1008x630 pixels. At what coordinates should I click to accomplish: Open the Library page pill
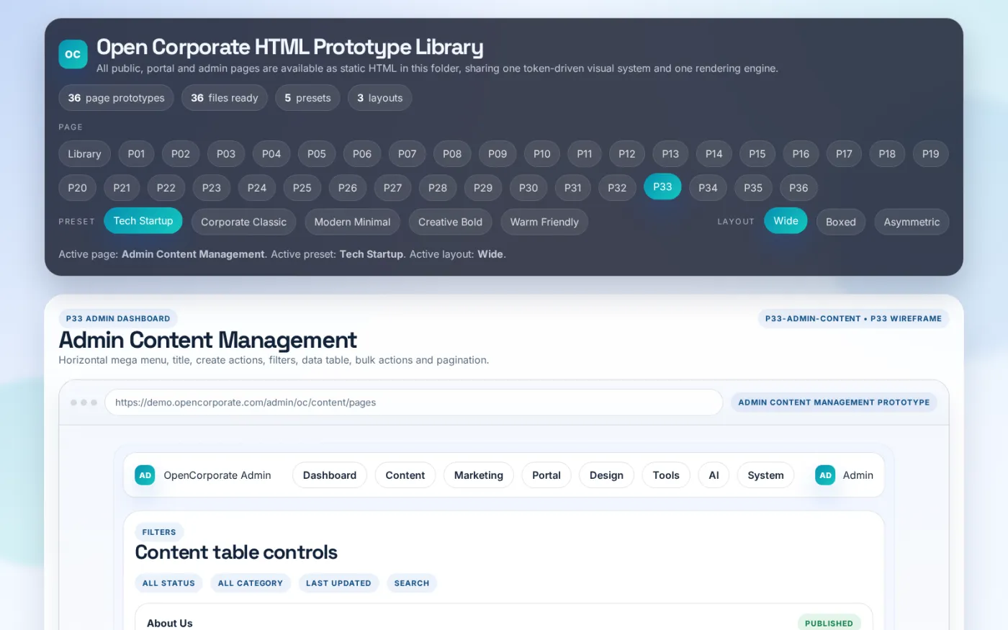click(x=84, y=153)
